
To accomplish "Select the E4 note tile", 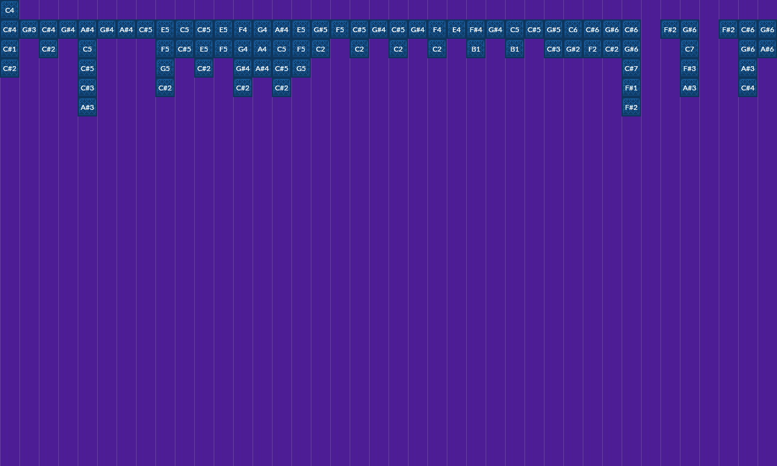I will point(456,29).
